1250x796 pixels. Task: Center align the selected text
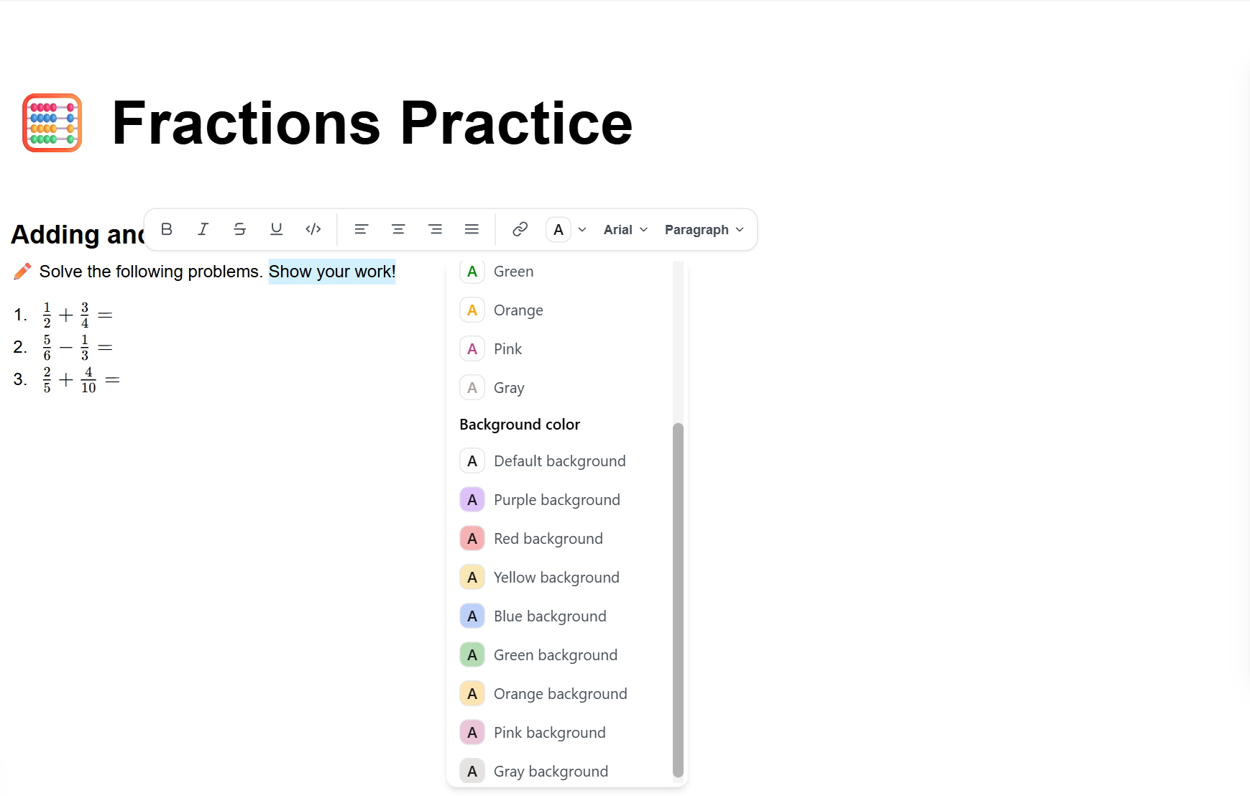click(x=398, y=229)
